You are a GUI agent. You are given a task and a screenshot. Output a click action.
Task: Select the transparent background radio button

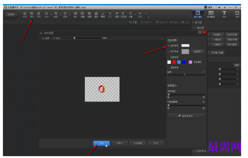[169, 46]
